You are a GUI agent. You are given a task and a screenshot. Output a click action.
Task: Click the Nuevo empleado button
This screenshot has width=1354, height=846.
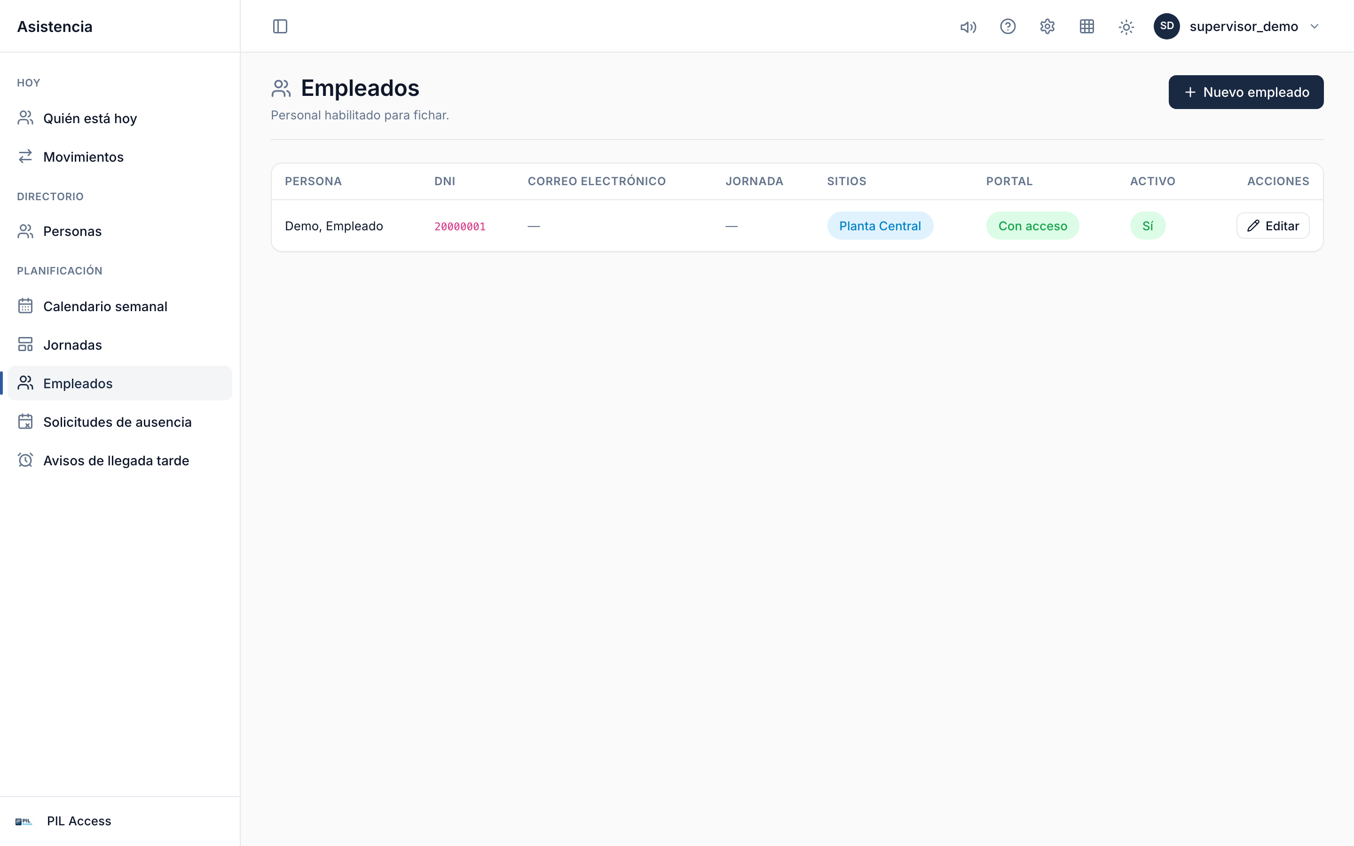click(x=1246, y=92)
